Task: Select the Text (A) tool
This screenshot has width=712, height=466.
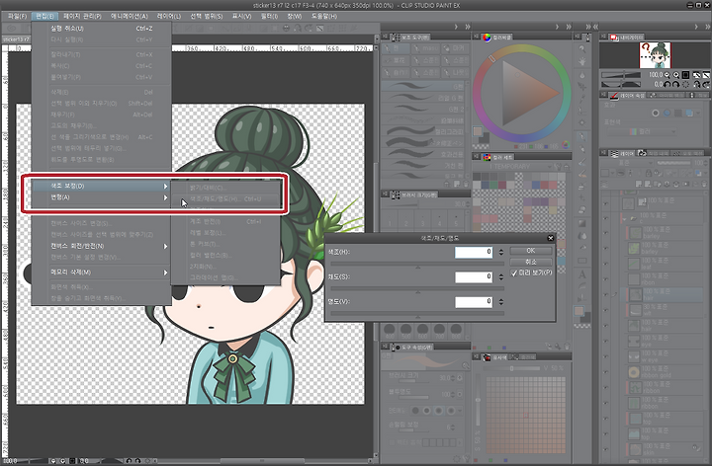Action: click(x=582, y=273)
